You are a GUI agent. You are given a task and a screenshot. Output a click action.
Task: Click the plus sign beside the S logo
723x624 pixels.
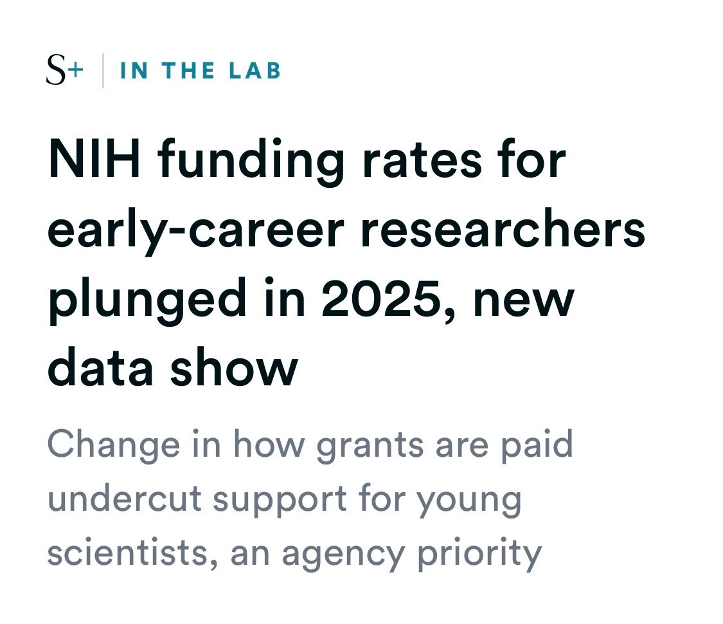click(x=76, y=70)
